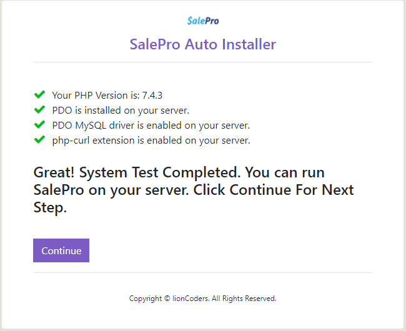Click the 'PDO MySQL driver is enabled' line

[x=151, y=126]
